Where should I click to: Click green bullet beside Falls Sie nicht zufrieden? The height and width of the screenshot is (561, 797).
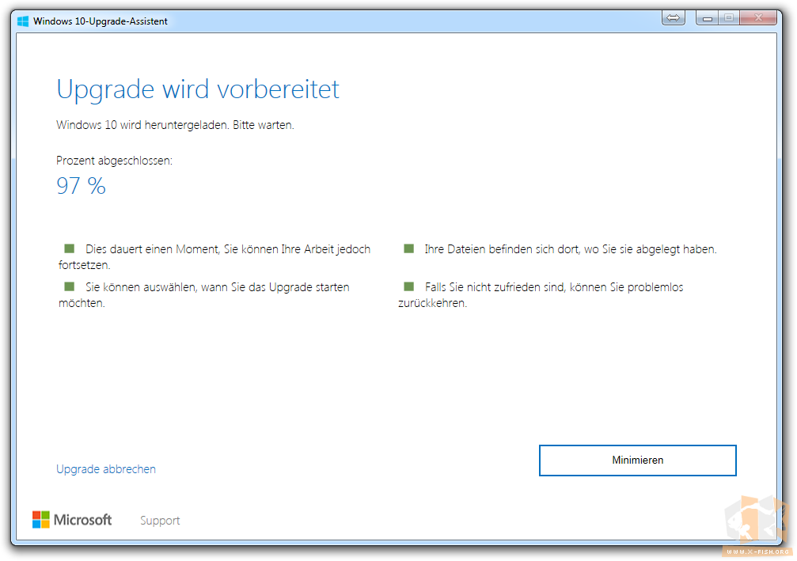(x=408, y=286)
